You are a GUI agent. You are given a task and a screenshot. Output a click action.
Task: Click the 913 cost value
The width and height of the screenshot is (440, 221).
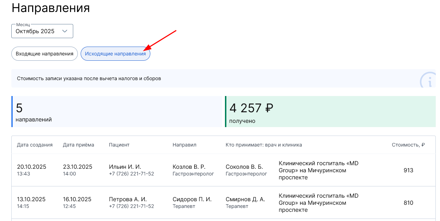(x=408, y=170)
